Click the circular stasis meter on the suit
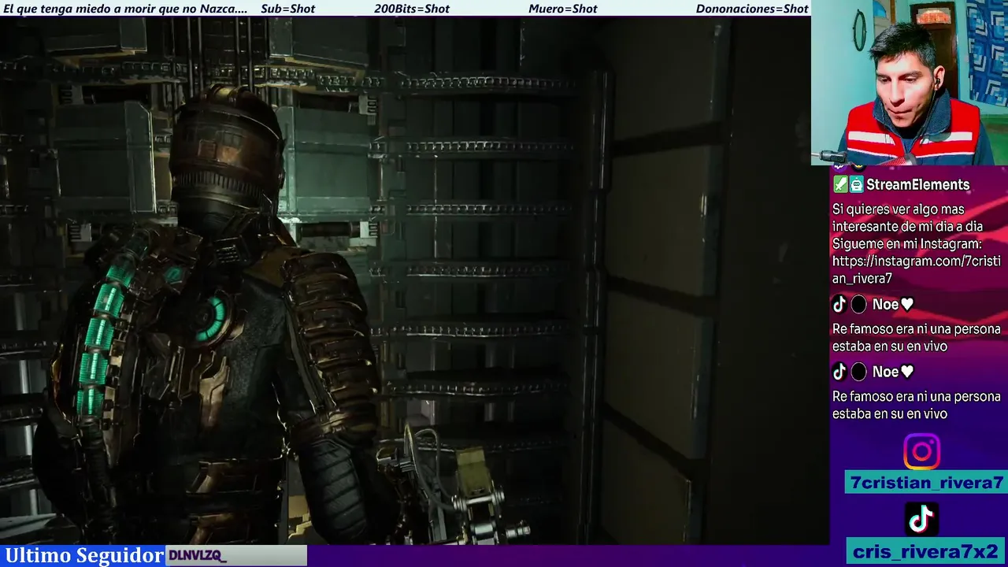This screenshot has height=567, width=1008. 210,318
